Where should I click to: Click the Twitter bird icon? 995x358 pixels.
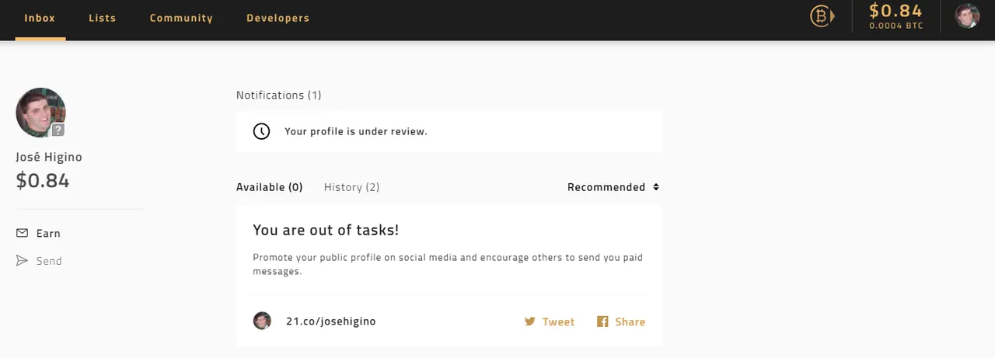tap(530, 322)
